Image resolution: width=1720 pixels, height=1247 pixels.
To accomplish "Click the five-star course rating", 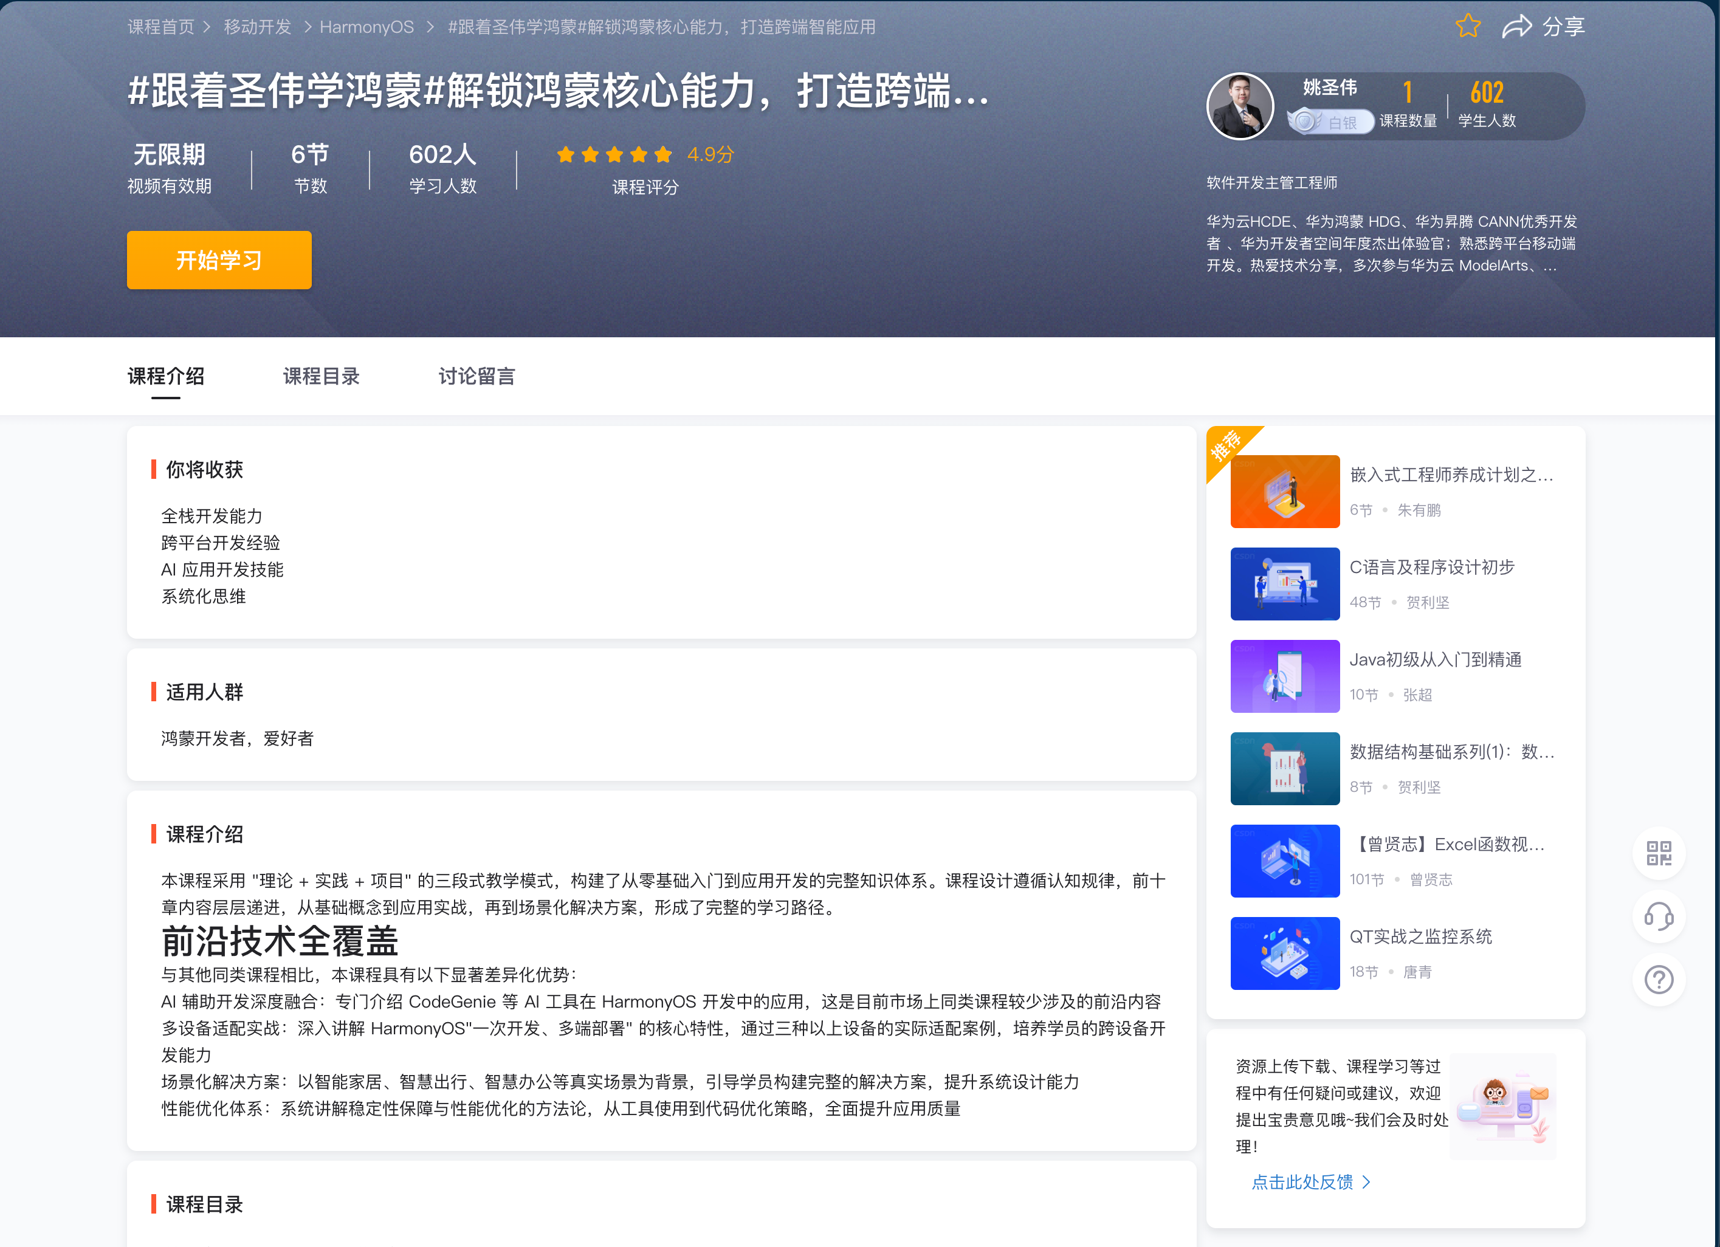I will 614,154.
